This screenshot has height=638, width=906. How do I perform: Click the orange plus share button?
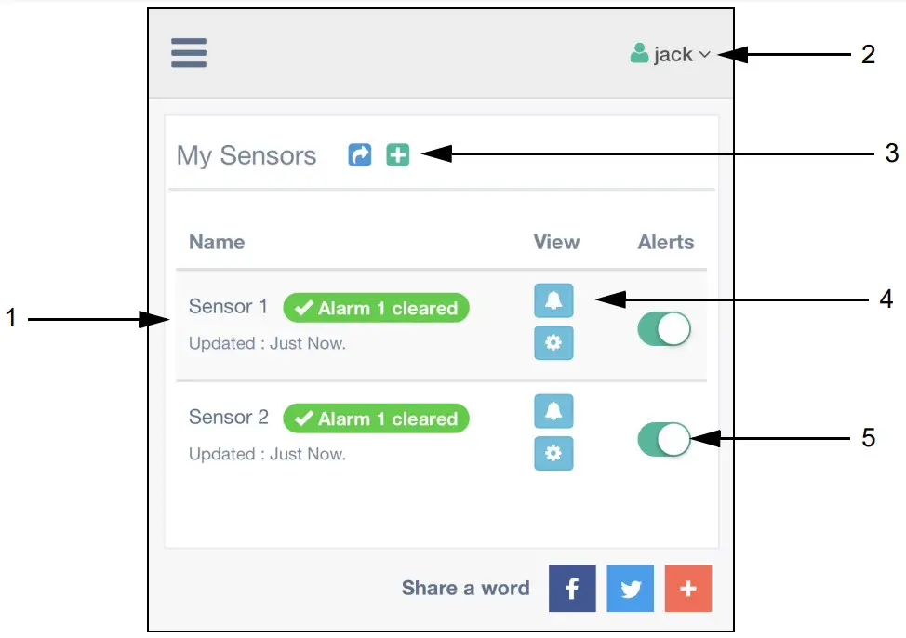688,589
